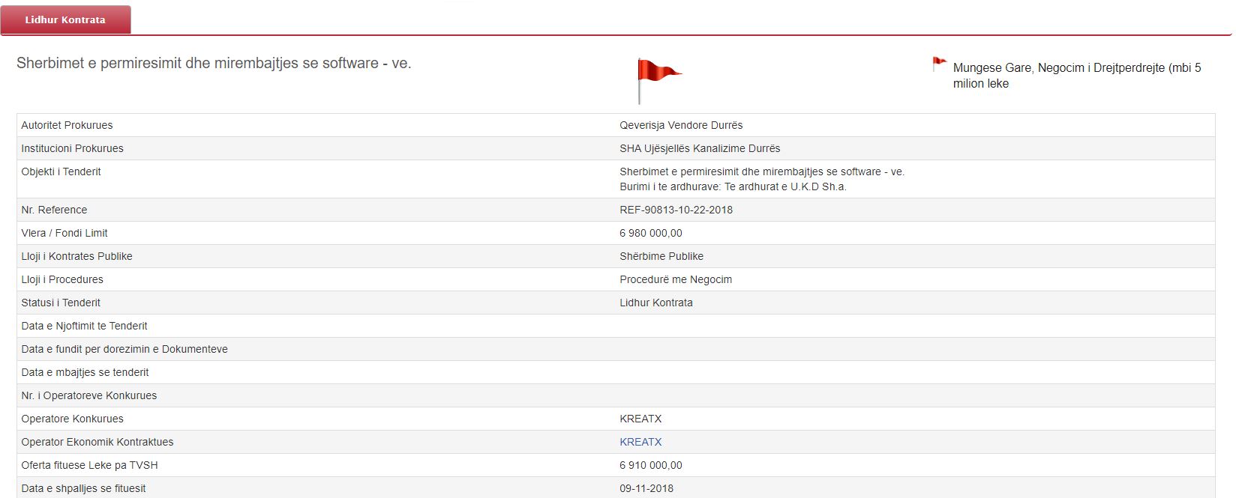This screenshot has width=1236, height=498.
Task: Click the Nr. Reference label
Action: coord(54,210)
